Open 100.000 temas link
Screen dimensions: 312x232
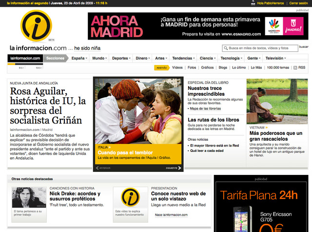click(x=278, y=67)
